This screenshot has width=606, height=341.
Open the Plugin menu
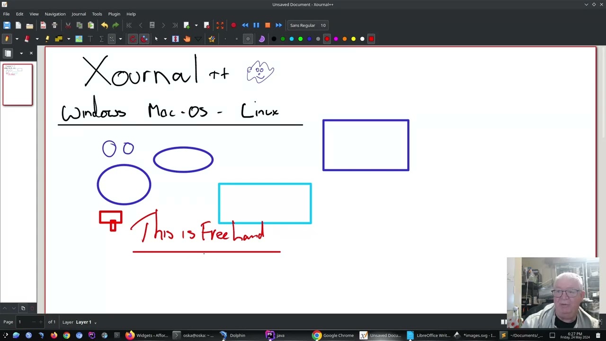click(x=114, y=14)
